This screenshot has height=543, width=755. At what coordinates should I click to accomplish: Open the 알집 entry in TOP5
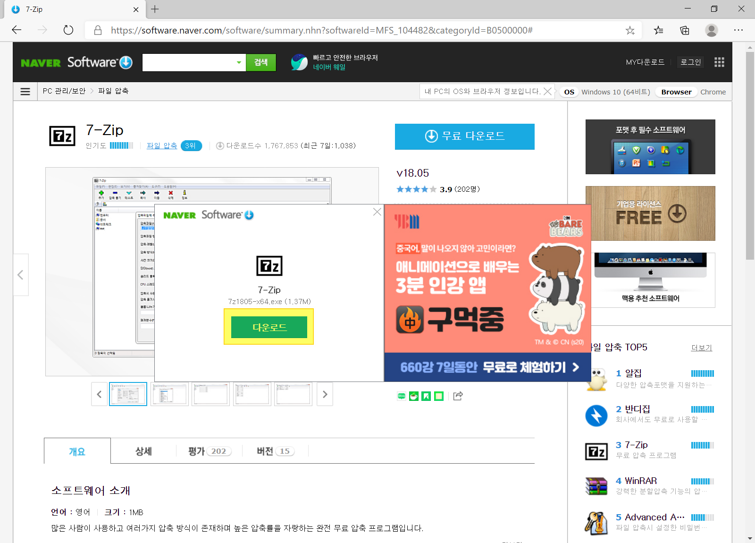(633, 373)
